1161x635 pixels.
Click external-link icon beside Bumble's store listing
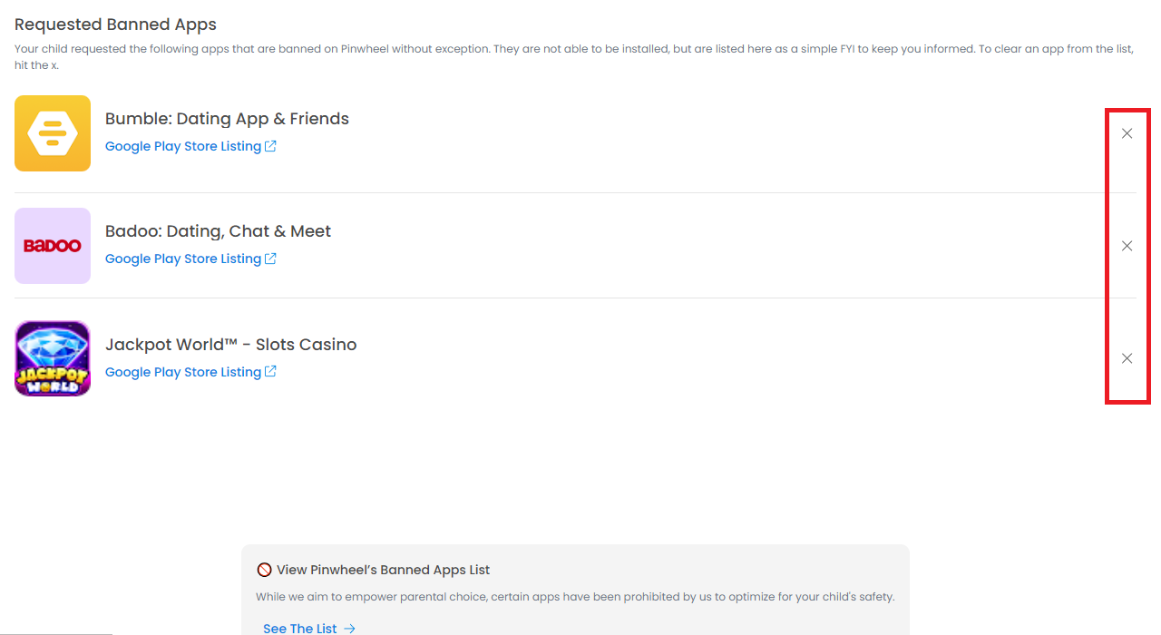[270, 146]
